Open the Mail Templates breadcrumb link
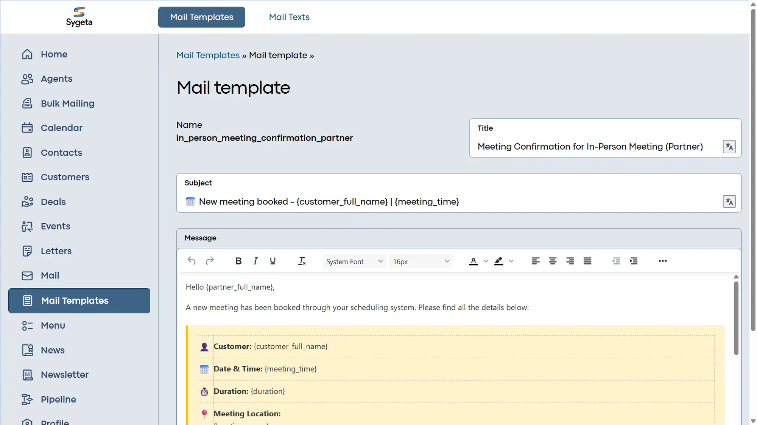 (208, 55)
